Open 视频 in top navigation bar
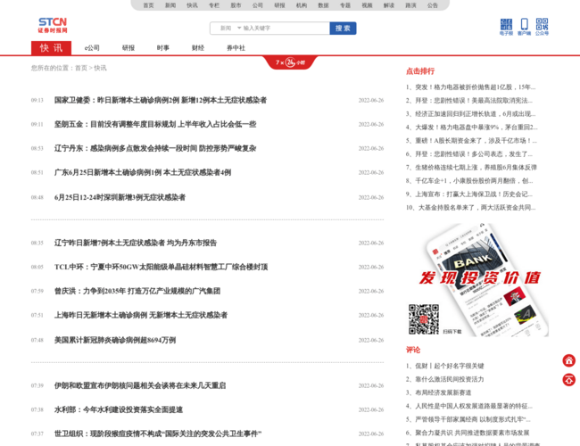Image resolution: width=580 pixels, height=446 pixels. [367, 5]
